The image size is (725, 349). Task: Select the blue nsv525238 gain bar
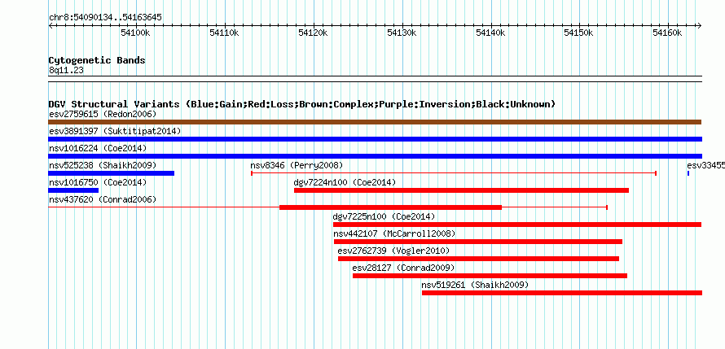tap(111, 173)
